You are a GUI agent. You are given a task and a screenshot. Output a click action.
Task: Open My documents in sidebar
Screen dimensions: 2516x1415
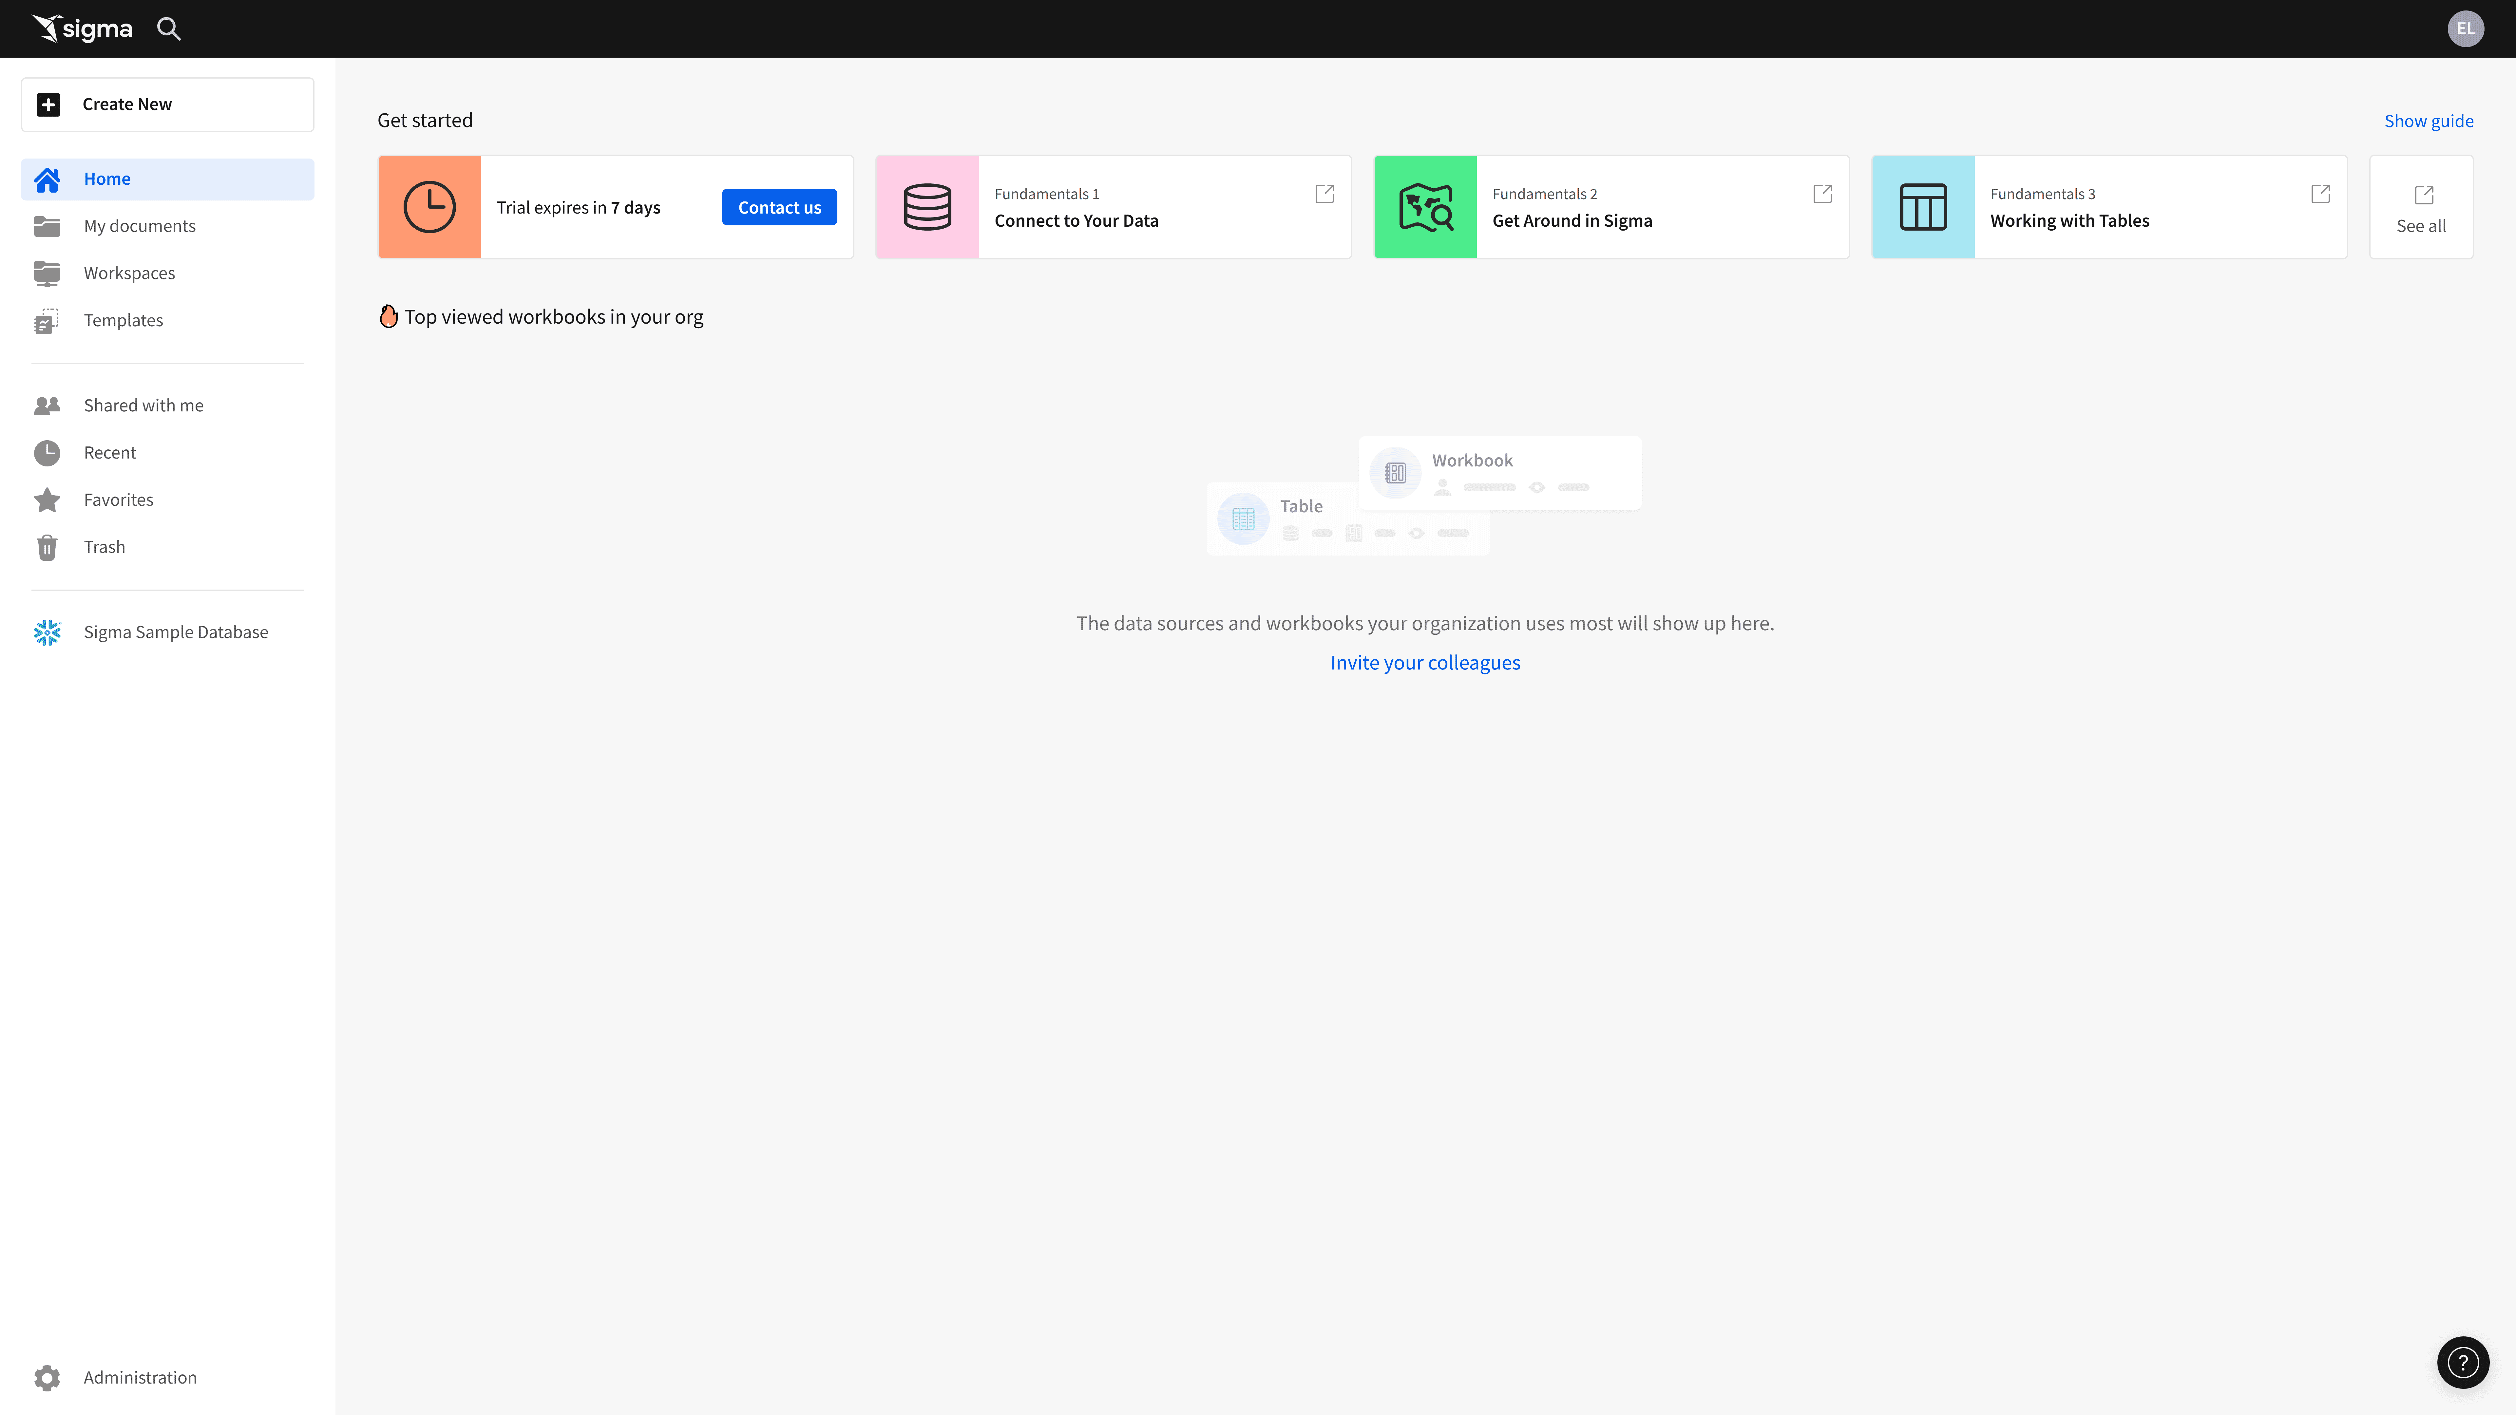click(168, 227)
